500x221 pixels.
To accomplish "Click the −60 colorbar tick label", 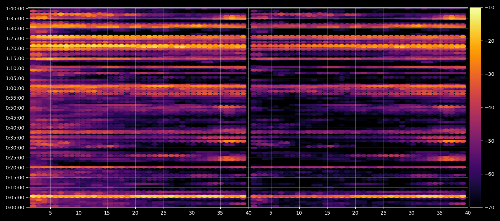I will tap(489, 174).
